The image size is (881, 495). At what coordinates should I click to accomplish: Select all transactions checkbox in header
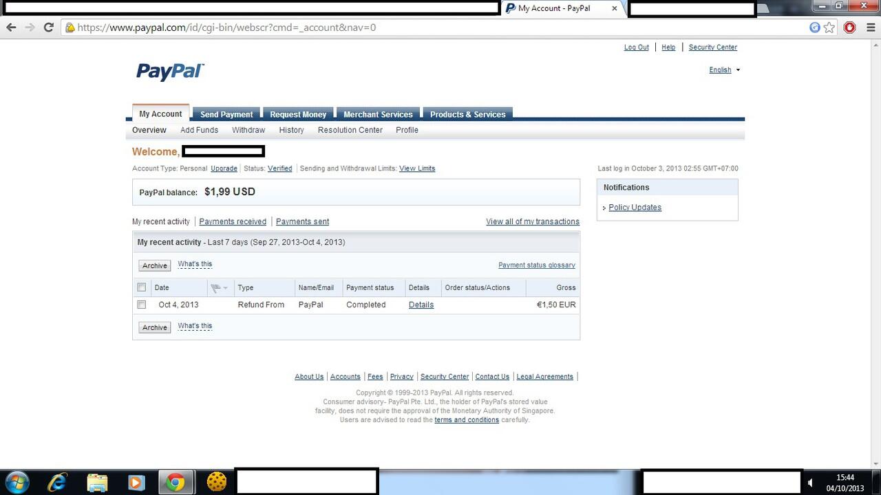point(142,287)
